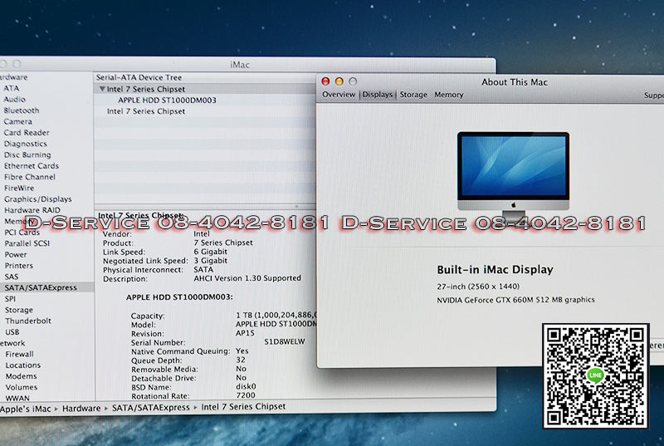This screenshot has width=664, height=446.
Task: Minimize the About This Mac window
Action: pos(339,81)
